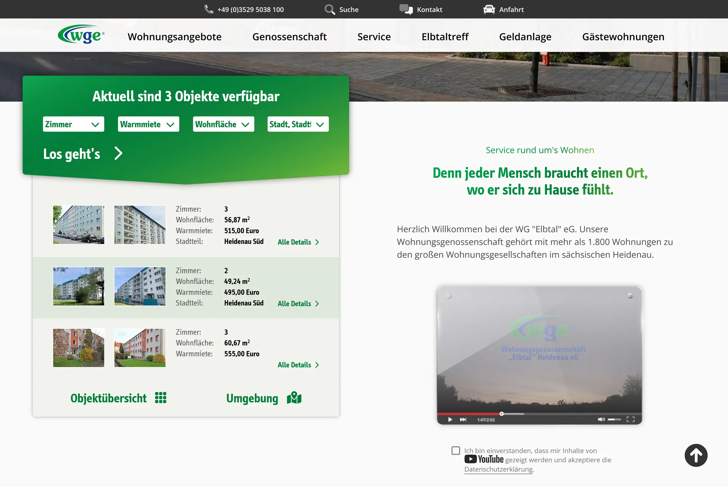Open the Wohnfläche dropdown
This screenshot has height=487, width=728.
coord(223,124)
